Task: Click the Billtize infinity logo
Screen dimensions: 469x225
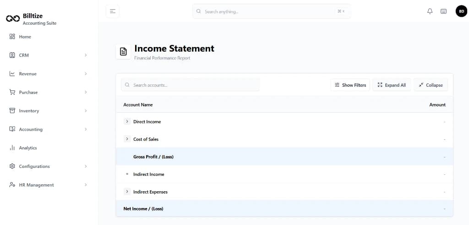Action: pos(13,19)
